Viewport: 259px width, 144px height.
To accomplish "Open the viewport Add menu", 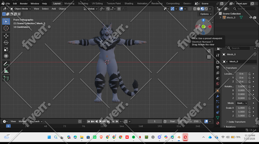I will (54, 9).
